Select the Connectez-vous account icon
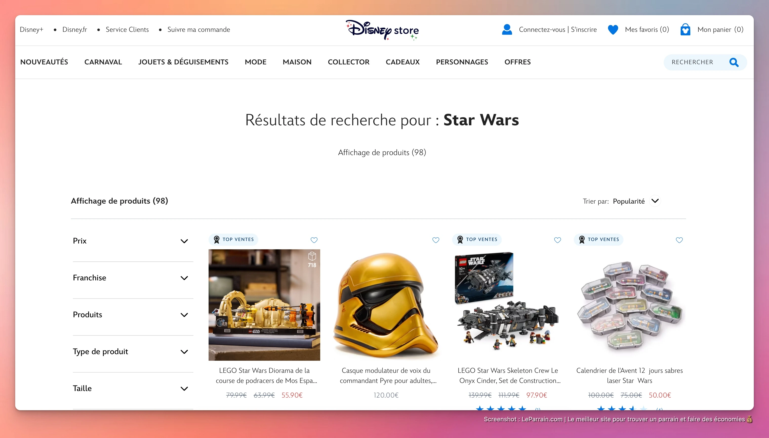Viewport: 769px width, 438px height. pos(507,29)
